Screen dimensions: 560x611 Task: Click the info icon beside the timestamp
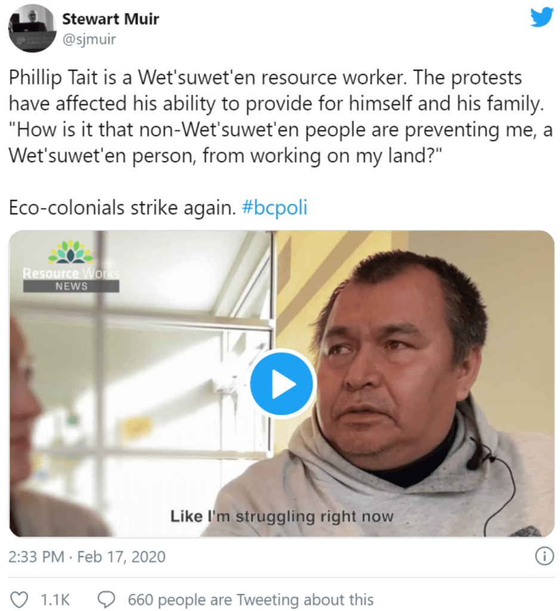pyautogui.click(x=543, y=557)
